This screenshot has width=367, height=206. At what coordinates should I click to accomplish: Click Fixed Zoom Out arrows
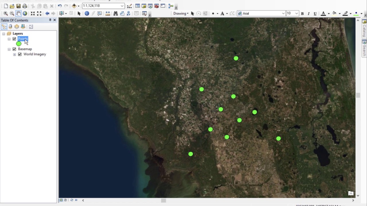pyautogui.click(x=39, y=13)
